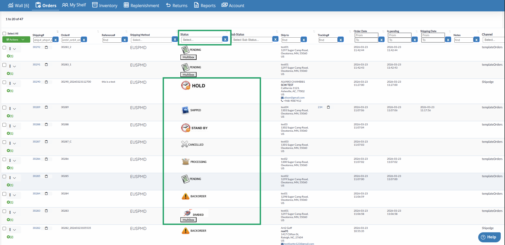Open the green Actions dropdown
505x245 pixels.
point(16,40)
